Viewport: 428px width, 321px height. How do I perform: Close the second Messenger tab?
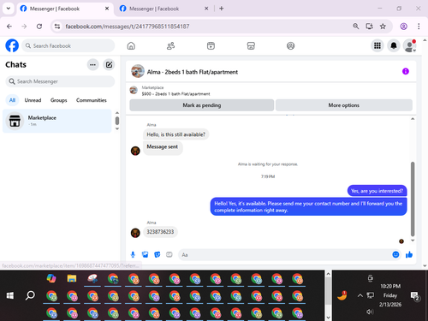pyautogui.click(x=206, y=9)
